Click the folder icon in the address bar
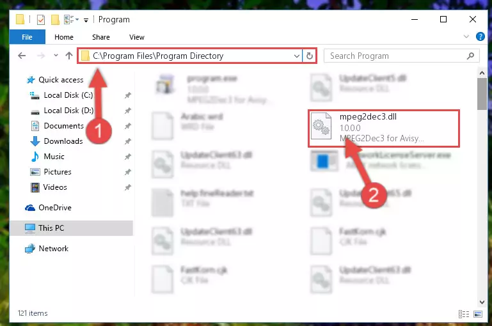This screenshot has height=326, width=492. [85, 56]
